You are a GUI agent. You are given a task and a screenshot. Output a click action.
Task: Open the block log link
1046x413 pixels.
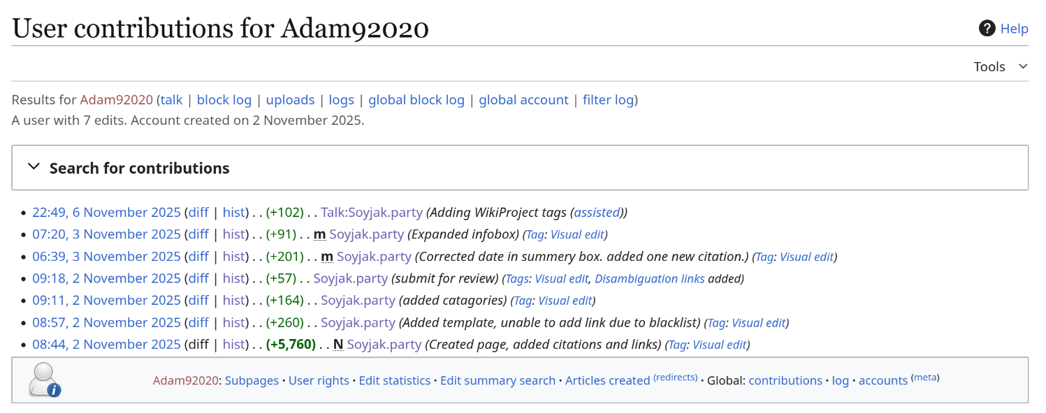(224, 100)
